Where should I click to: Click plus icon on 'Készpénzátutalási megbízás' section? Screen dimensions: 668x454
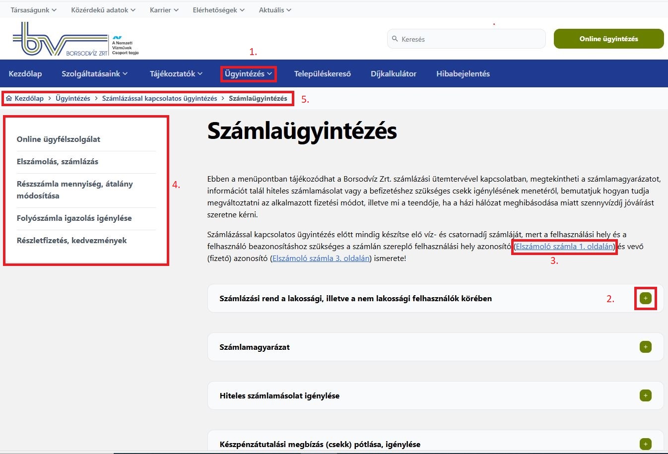point(645,444)
